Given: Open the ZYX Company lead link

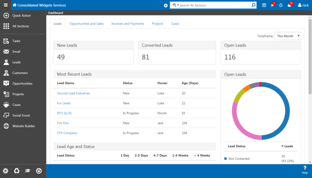Looking at the screenshot, I should [x=67, y=133].
